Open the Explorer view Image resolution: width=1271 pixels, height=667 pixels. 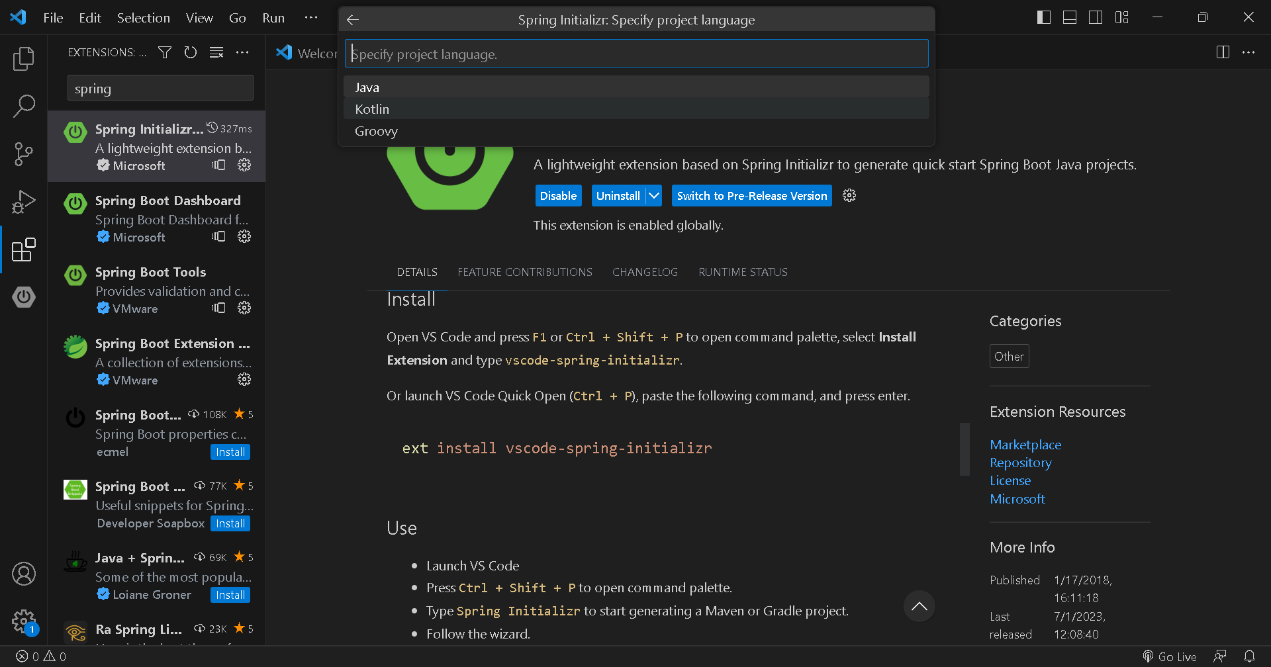coord(24,59)
